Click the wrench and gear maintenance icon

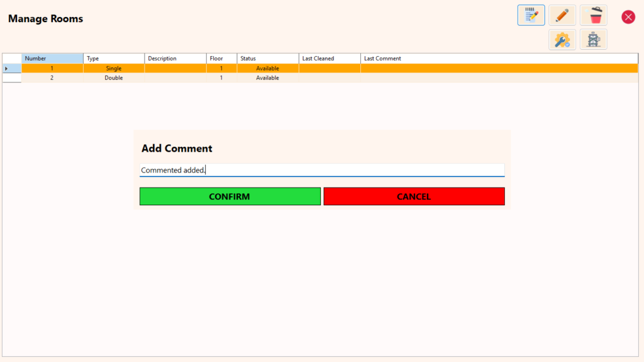[562, 40]
